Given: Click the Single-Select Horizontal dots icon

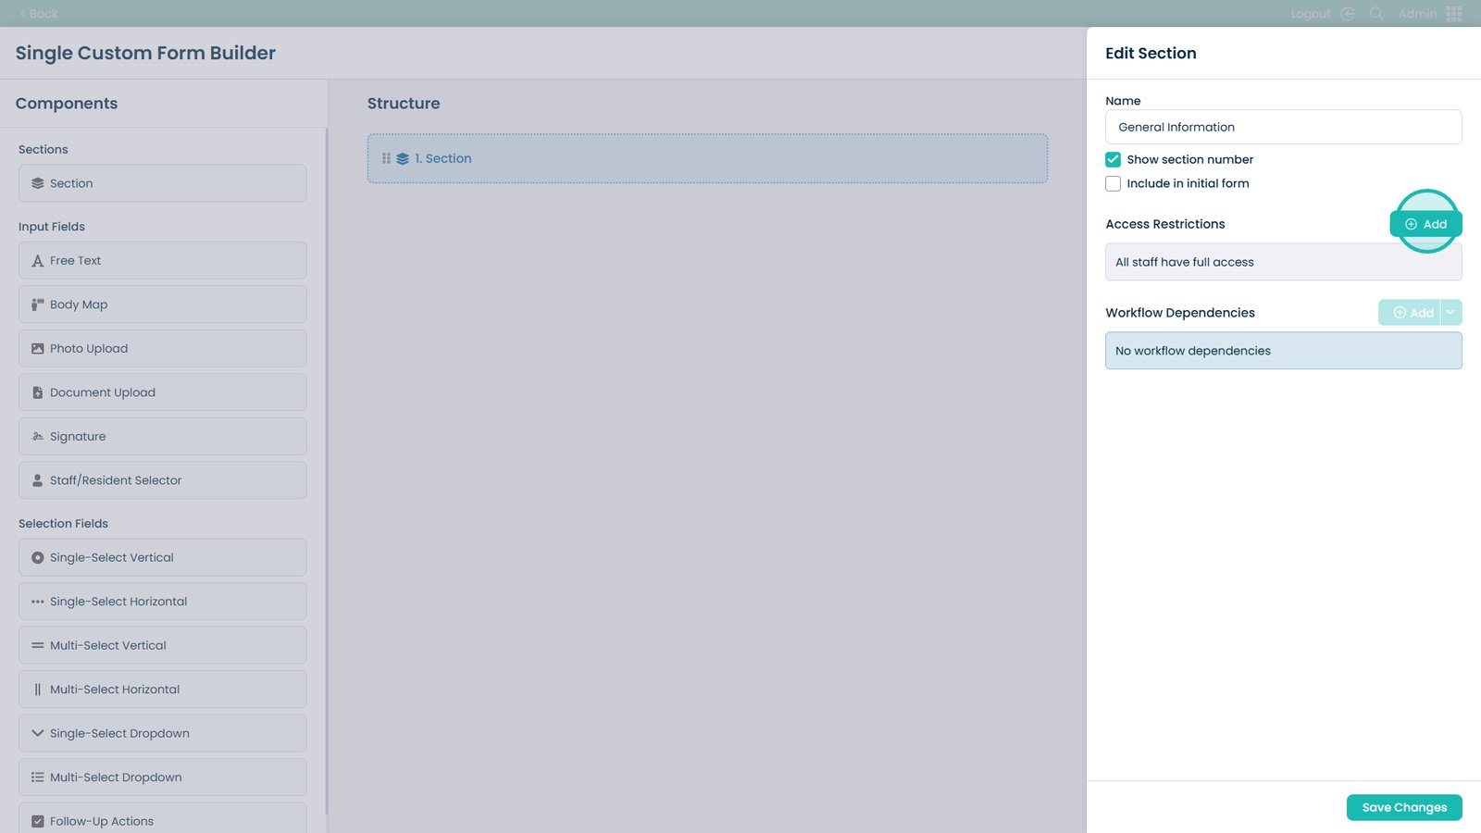Looking at the screenshot, I should coord(38,602).
